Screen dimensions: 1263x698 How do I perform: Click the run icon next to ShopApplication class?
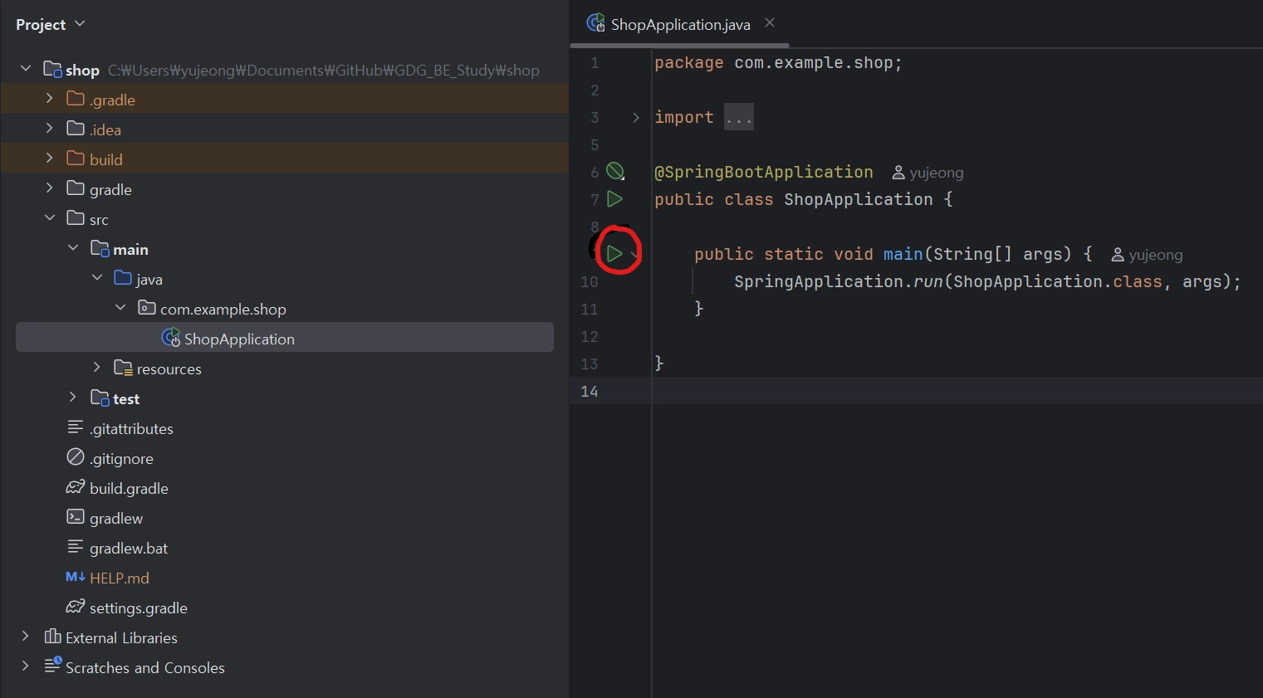coord(614,199)
